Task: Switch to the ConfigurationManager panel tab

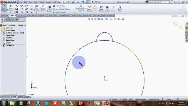Action: pyautogui.click(x=9, y=20)
